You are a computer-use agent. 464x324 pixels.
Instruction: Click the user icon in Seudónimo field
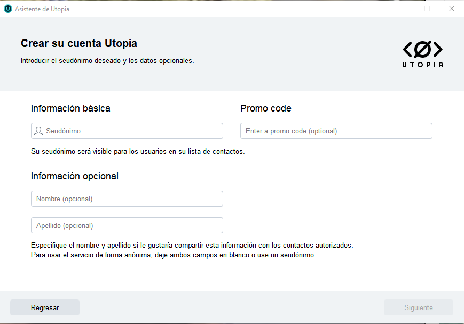(38, 131)
